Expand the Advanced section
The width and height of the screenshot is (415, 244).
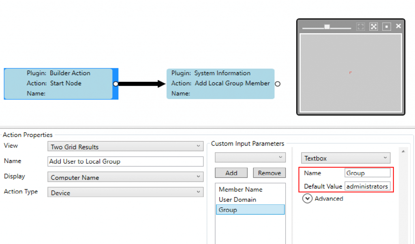click(x=323, y=199)
